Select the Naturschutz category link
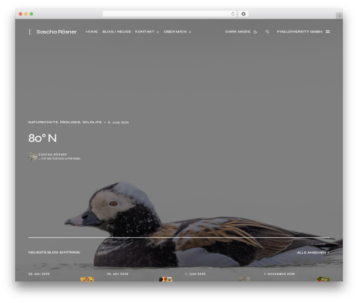 pyautogui.click(x=43, y=122)
